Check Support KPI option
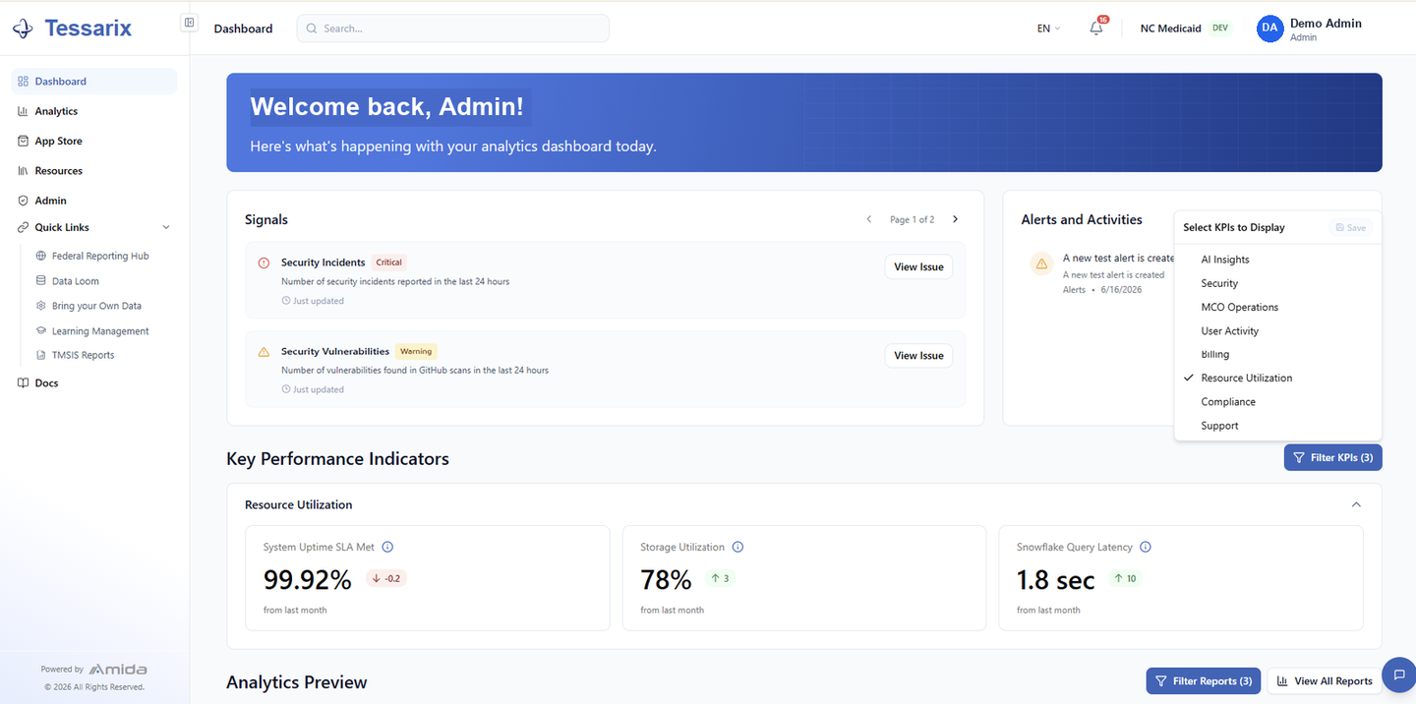The width and height of the screenshot is (1416, 704). [x=1277, y=426]
